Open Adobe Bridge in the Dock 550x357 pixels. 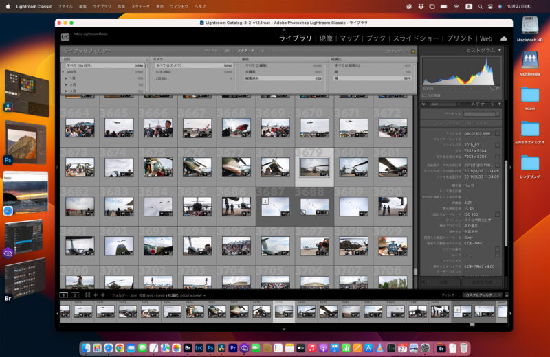(187, 349)
